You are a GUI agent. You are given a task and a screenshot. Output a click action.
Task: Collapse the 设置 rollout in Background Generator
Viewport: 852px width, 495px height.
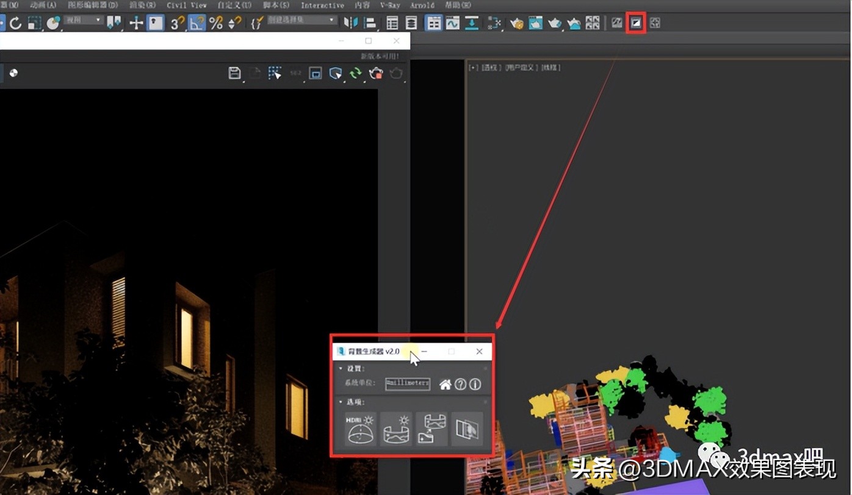coord(340,368)
